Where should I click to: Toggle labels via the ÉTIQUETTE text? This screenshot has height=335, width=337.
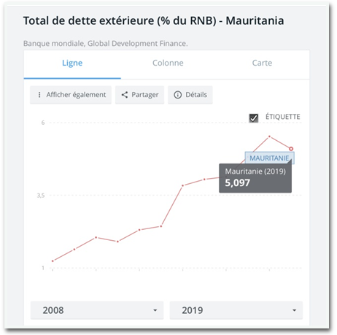282,117
